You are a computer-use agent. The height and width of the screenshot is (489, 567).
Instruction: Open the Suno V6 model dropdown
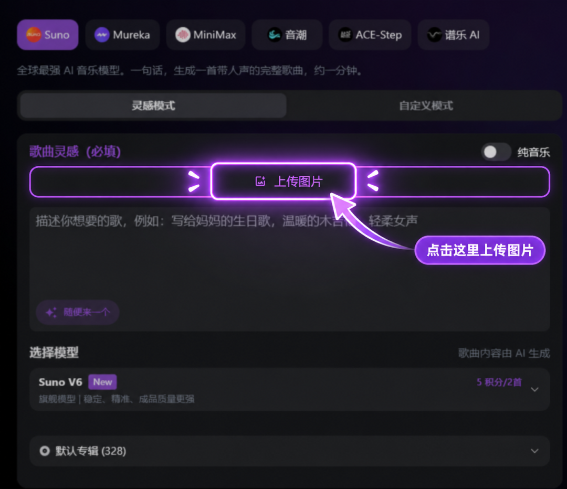[290, 390]
